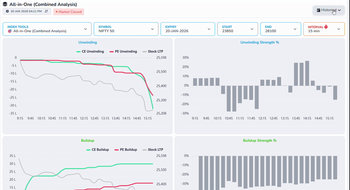Viewport: 350px width, 190px height.
Task: Click the refresh icon next to timestamp
Action: [46, 11]
